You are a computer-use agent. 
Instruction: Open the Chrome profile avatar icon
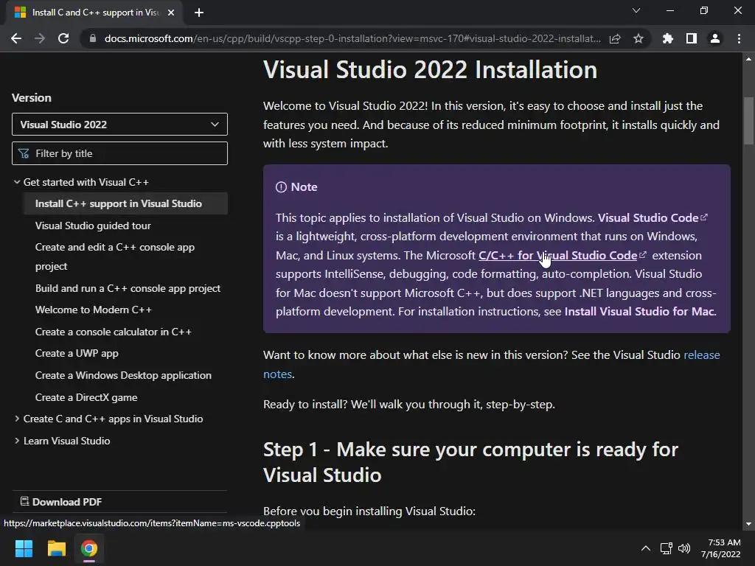tap(715, 38)
